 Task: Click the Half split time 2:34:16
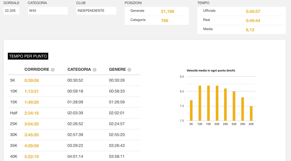click(x=32, y=113)
